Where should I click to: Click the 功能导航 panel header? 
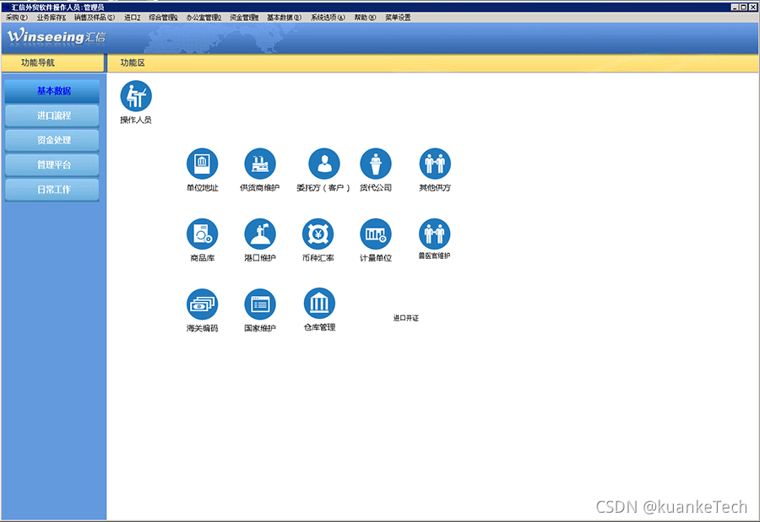(52, 63)
